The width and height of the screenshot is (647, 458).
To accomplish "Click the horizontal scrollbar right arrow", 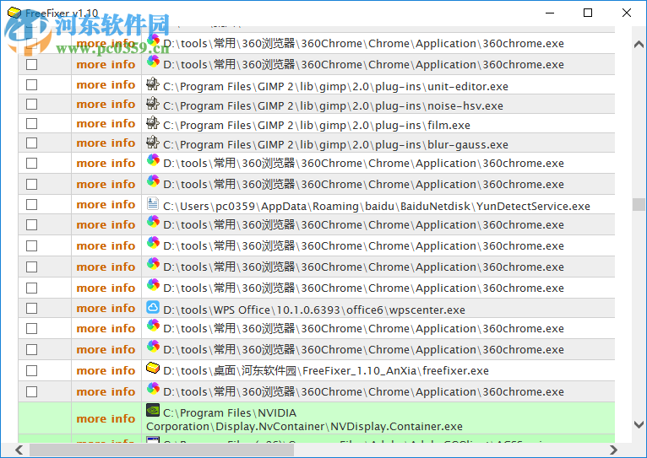I will [x=613, y=450].
